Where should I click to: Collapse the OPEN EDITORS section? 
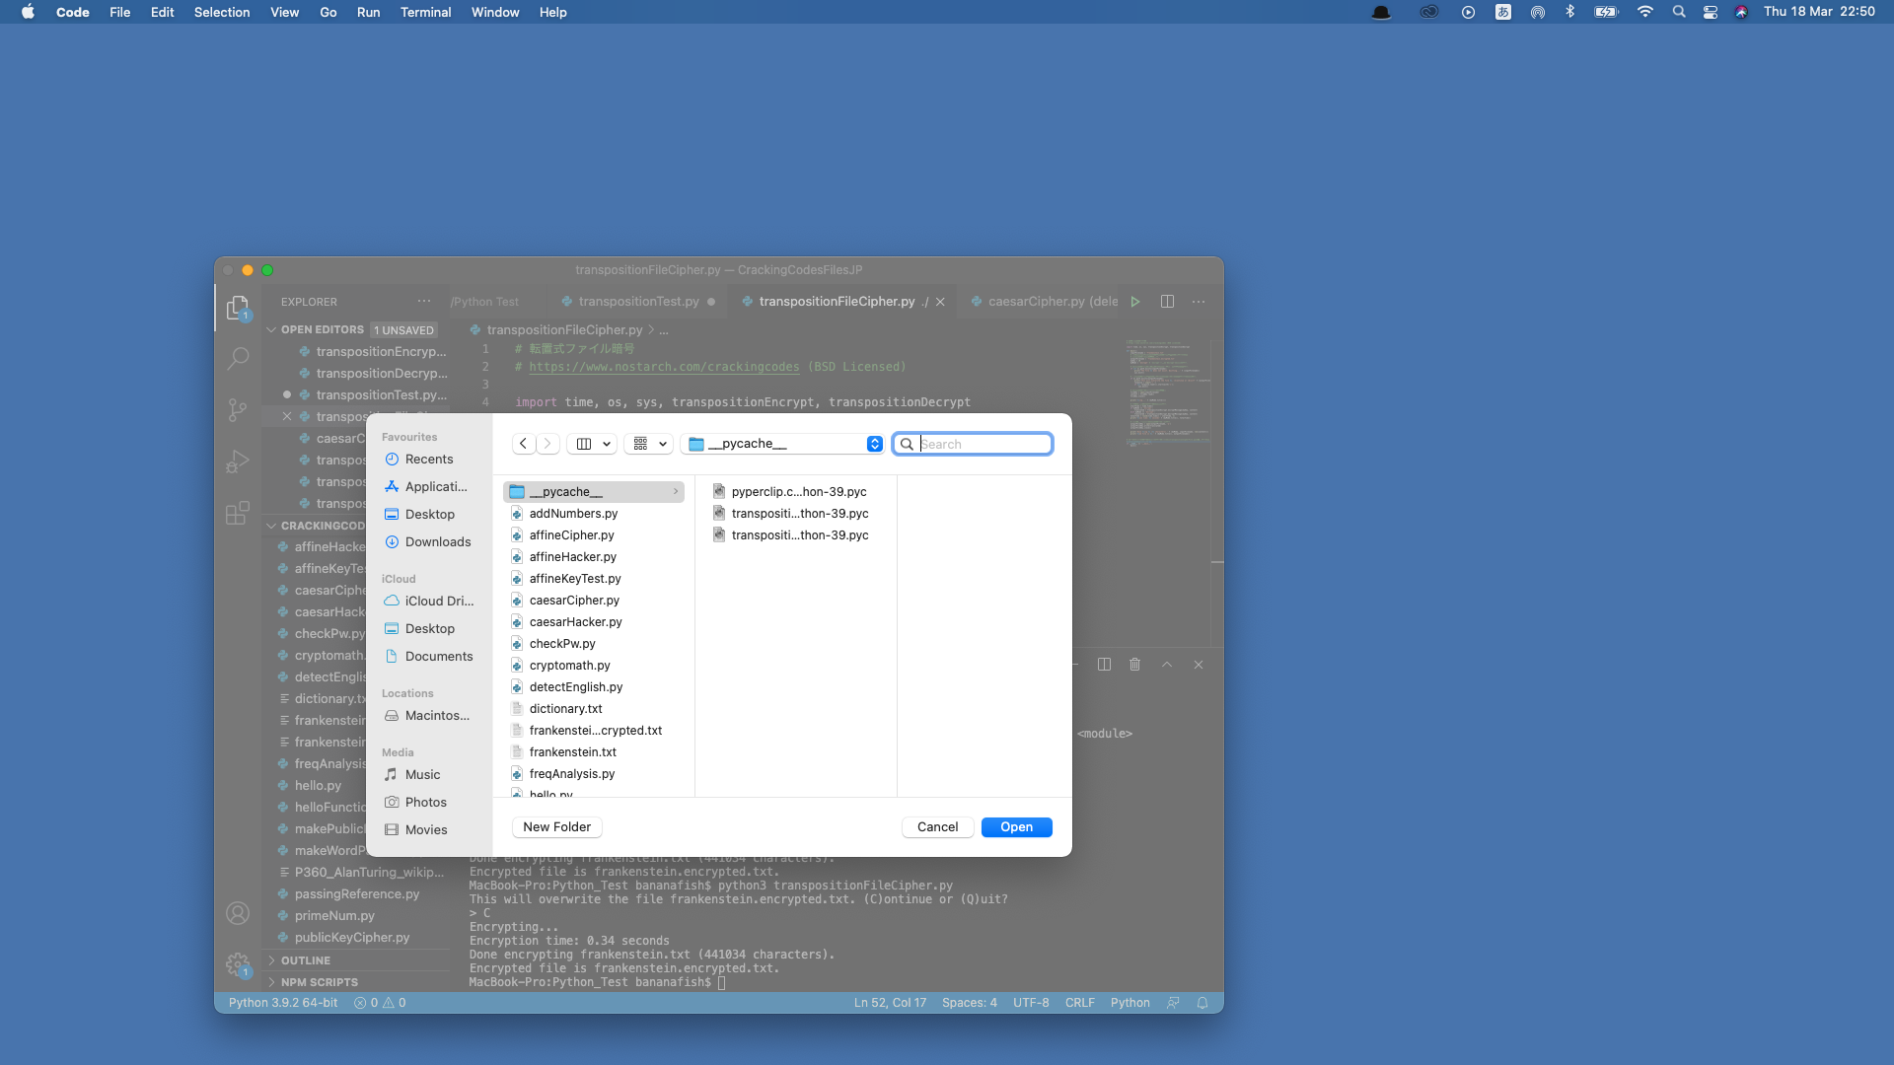(271, 330)
